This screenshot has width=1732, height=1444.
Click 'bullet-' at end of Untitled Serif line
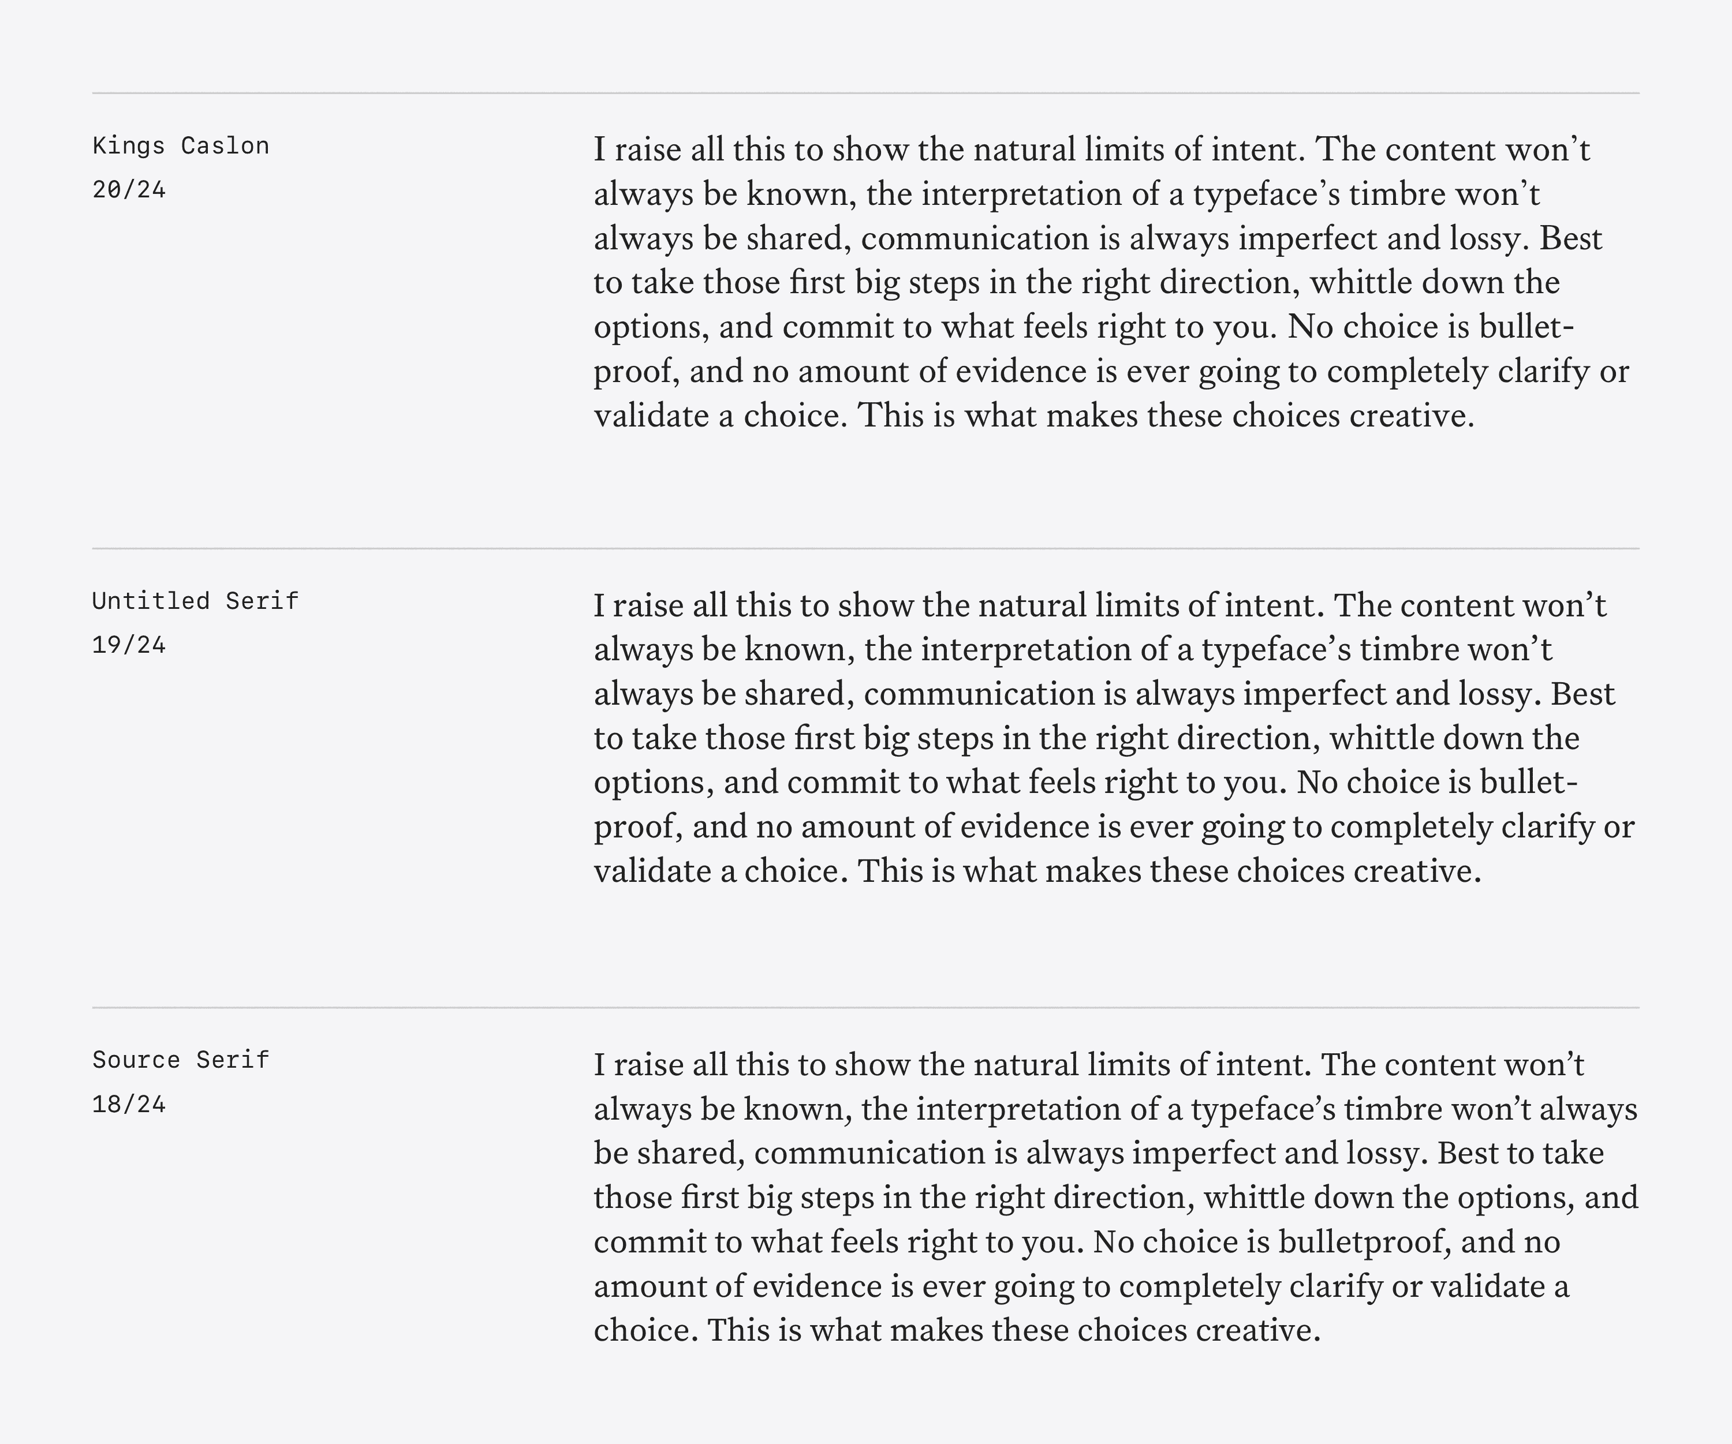tap(1529, 782)
